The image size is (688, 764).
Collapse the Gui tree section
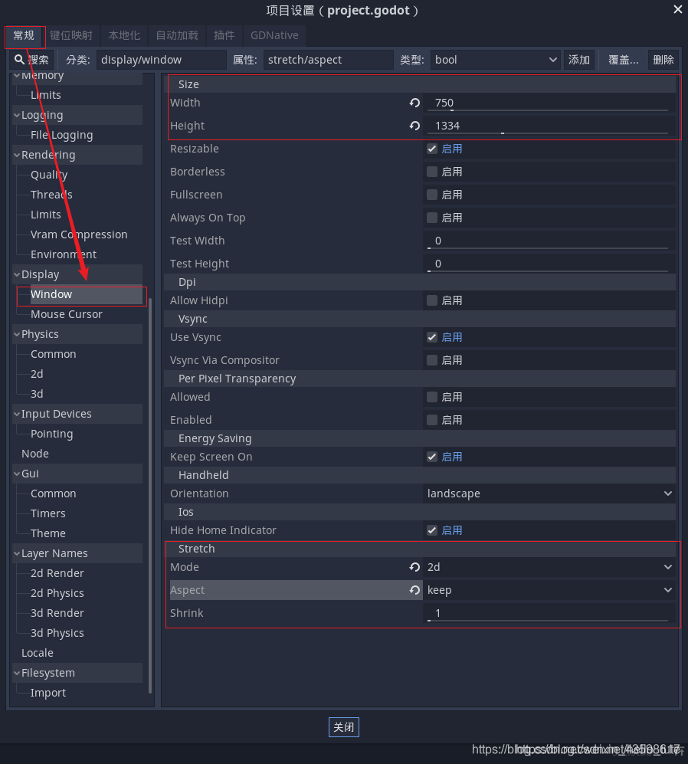point(17,474)
